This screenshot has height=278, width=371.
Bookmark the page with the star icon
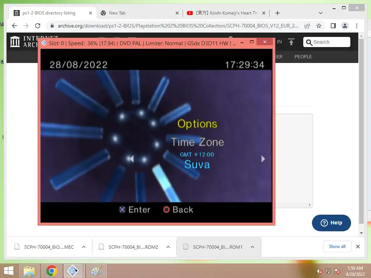click(x=319, y=26)
